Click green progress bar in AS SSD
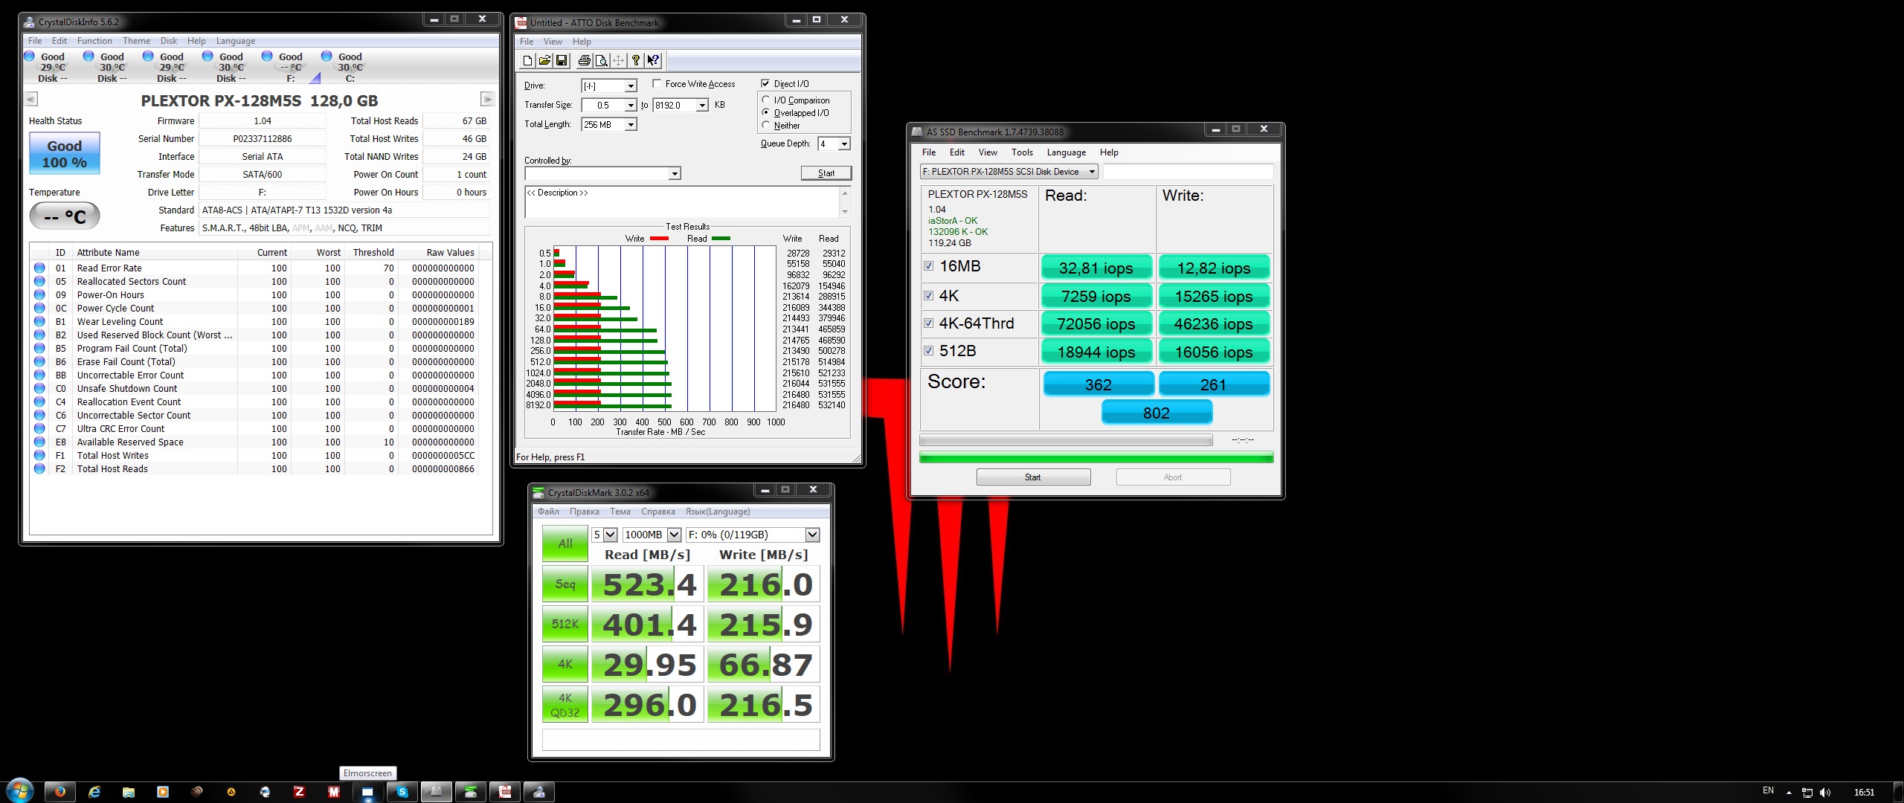 pos(1096,457)
